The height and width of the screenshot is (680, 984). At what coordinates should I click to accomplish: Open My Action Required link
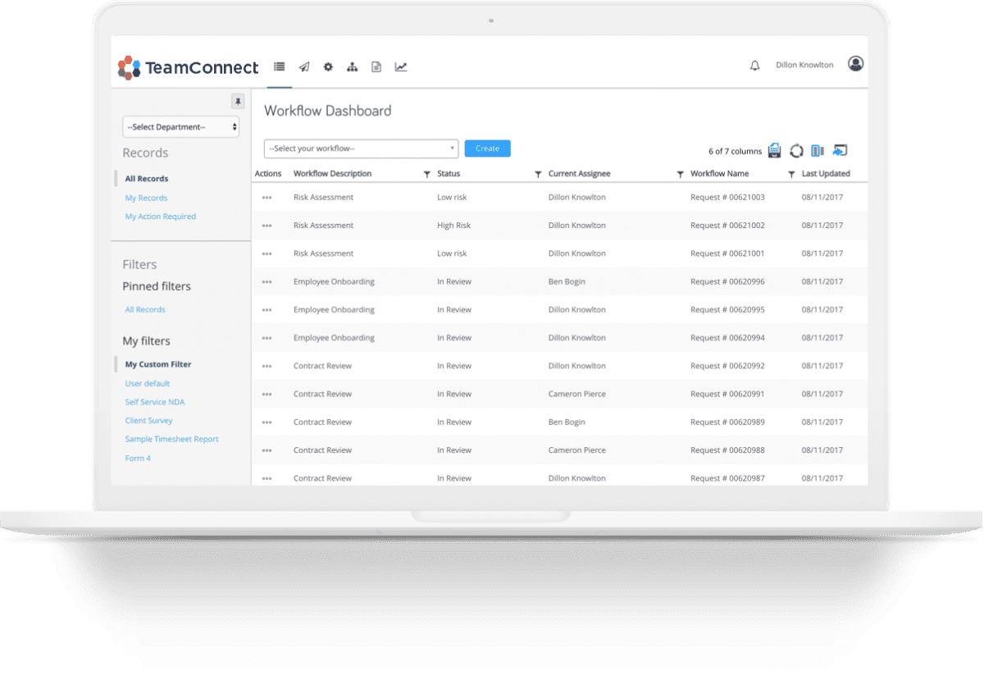[161, 217]
